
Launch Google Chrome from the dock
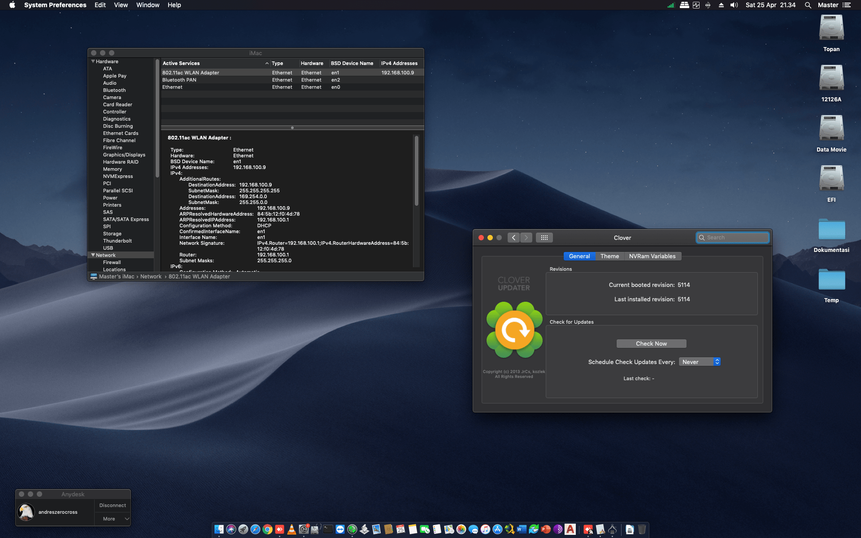[267, 529]
